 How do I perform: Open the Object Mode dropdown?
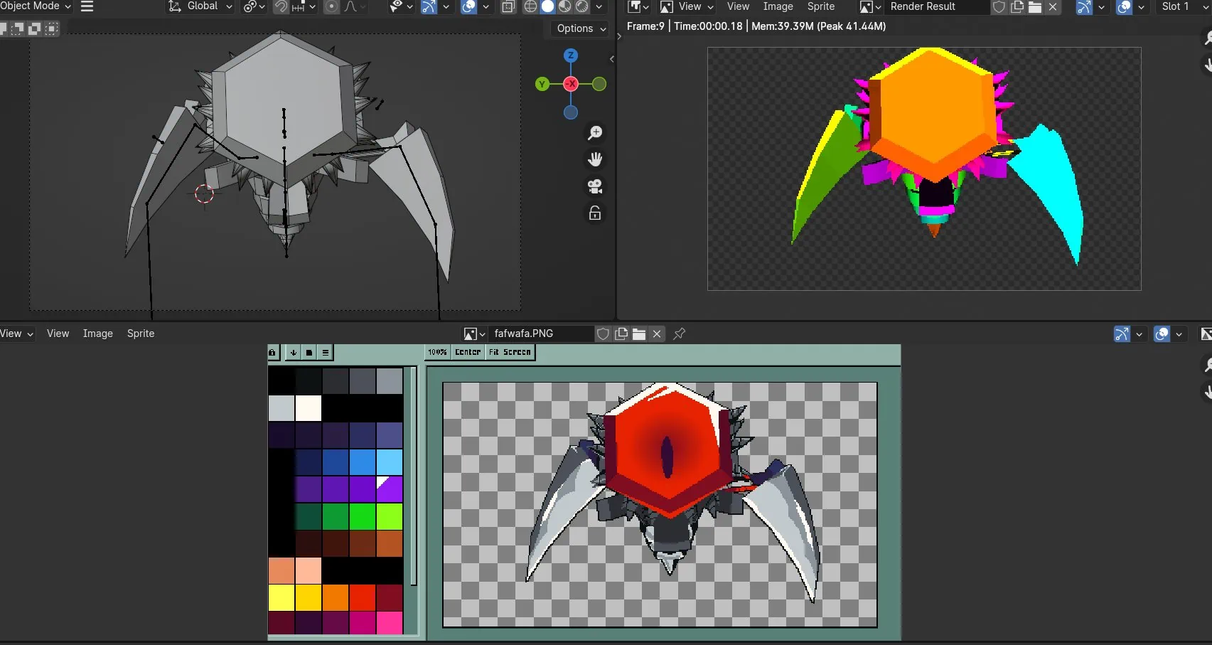pos(36,6)
